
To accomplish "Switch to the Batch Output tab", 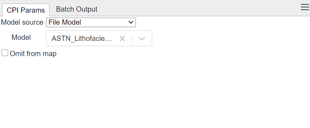I will pos(77,9).
